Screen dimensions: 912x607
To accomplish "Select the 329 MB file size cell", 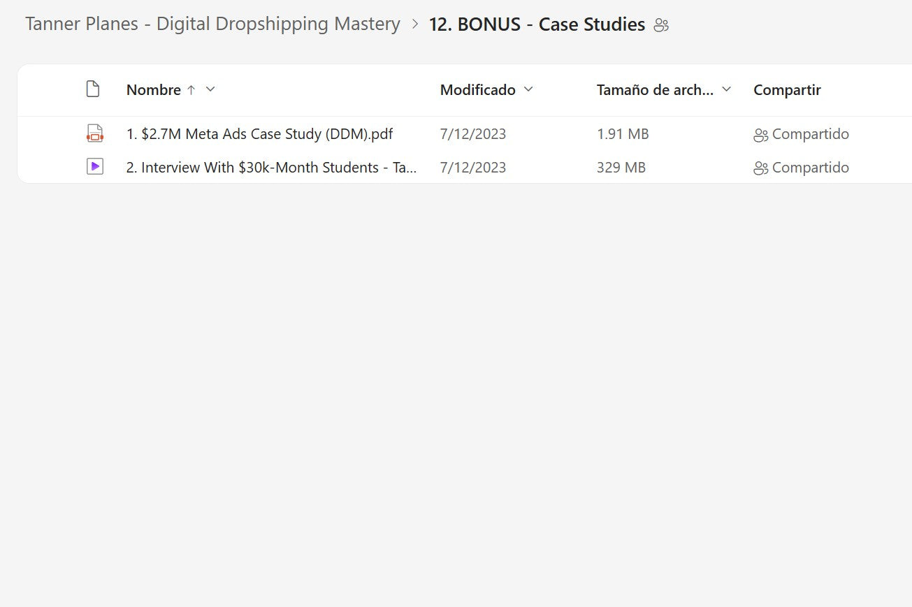I will point(621,168).
